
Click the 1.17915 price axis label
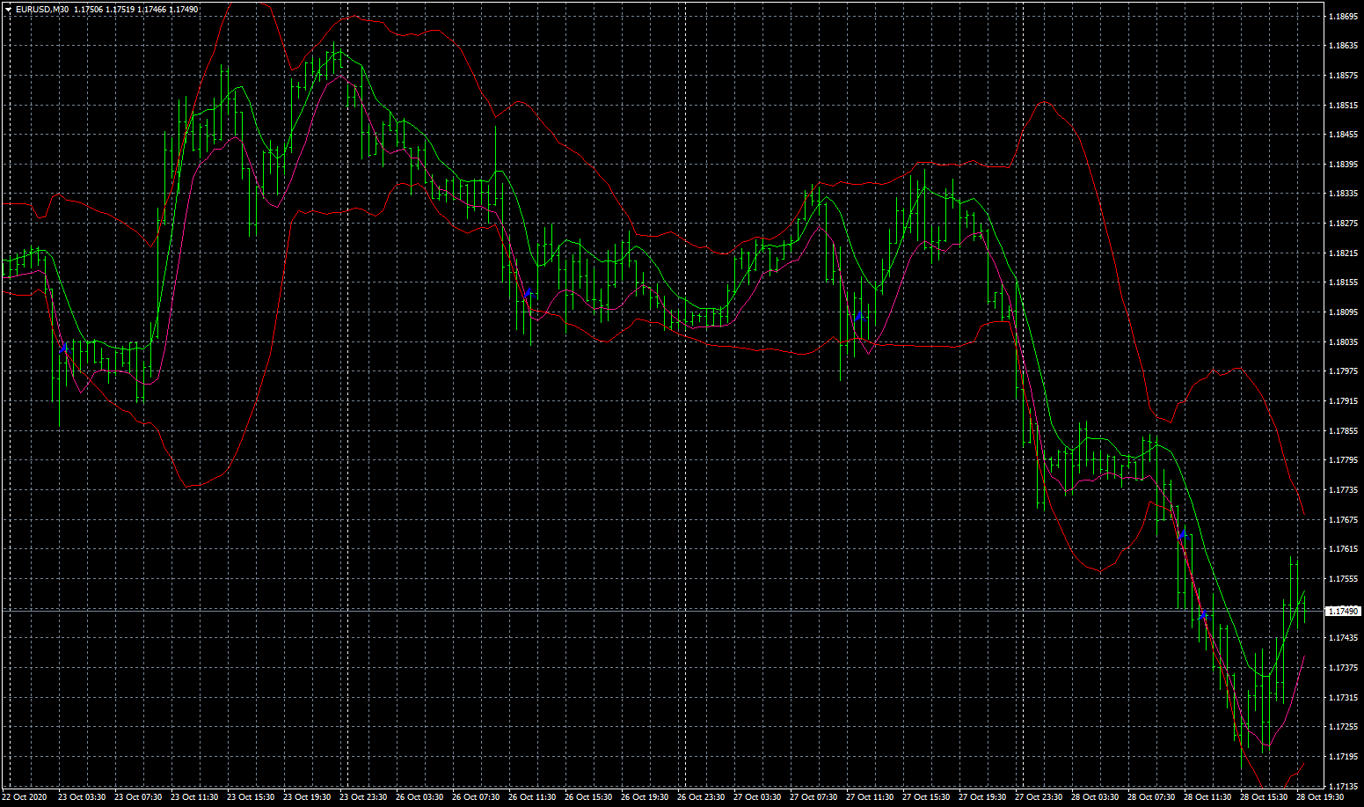[1343, 401]
